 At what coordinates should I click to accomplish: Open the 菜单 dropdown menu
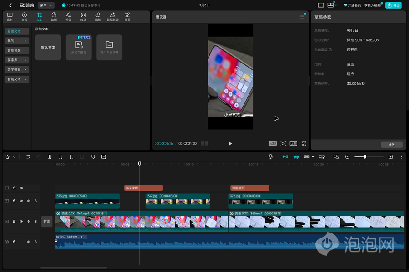(x=46, y=5)
